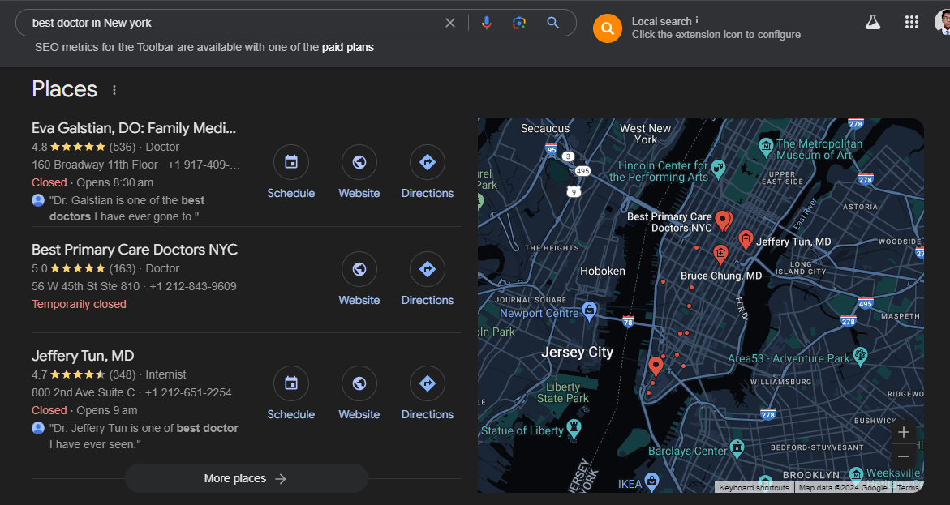Click Jeffery Tun review quote text
The width and height of the screenshot is (950, 505).
(x=144, y=436)
